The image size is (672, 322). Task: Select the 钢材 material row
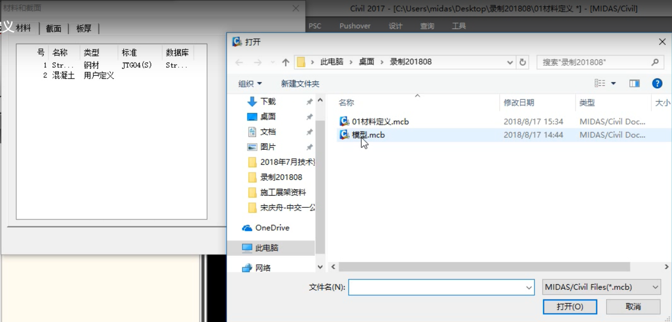coord(111,65)
